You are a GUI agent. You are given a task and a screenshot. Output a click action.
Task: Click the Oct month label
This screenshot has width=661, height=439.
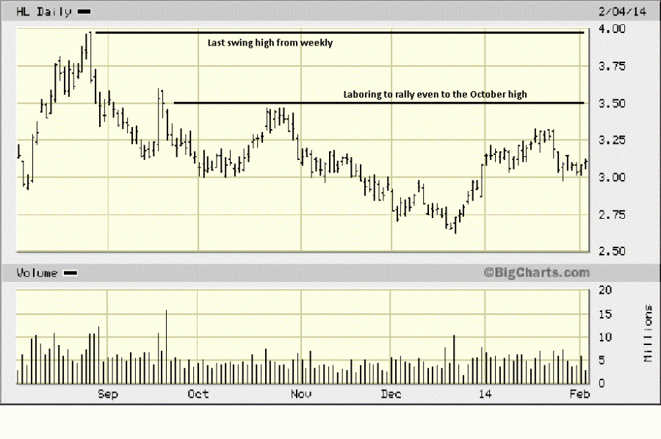[198, 394]
